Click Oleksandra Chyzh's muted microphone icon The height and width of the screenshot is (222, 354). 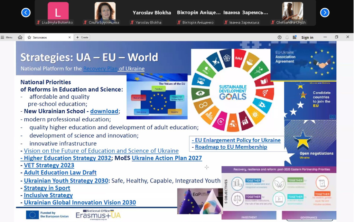[x=273, y=22]
